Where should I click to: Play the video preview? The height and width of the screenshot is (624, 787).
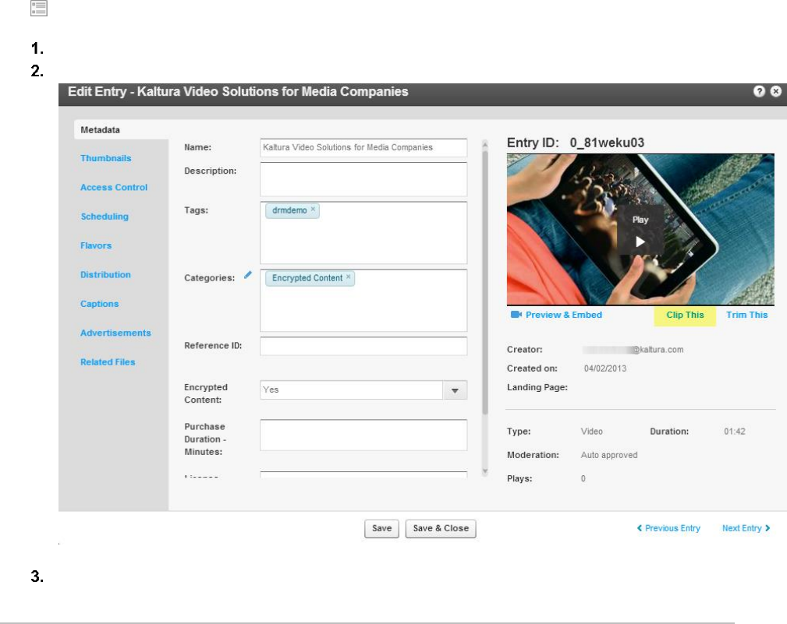640,241
